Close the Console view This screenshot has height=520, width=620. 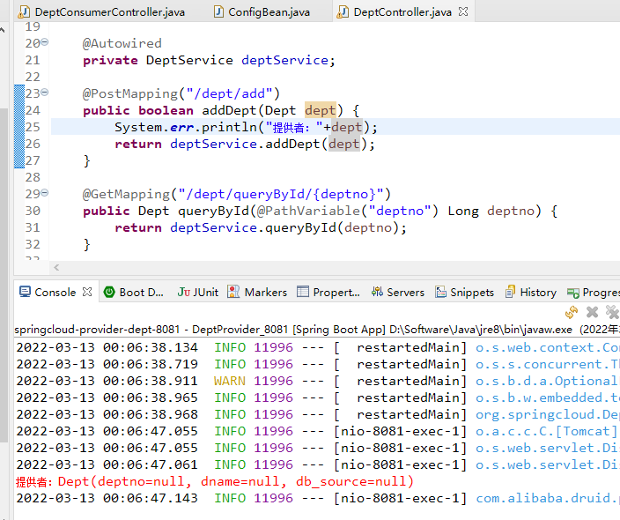(x=87, y=292)
